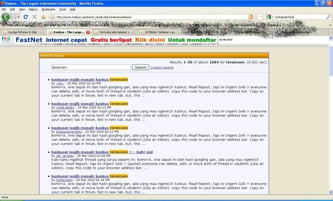Open the search result above lichtenstein's name
333x201 pixels.
pyautogui.click(x=90, y=176)
